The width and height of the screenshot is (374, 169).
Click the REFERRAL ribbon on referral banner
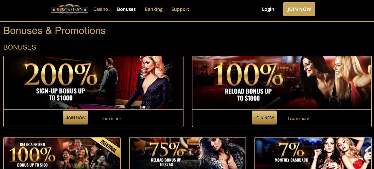[108, 145]
